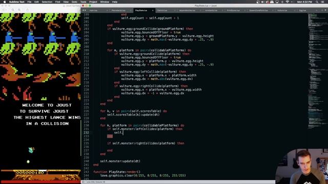This screenshot has height=184, width=328.
Task: Open the Tools menu
Action: pos(83,2)
